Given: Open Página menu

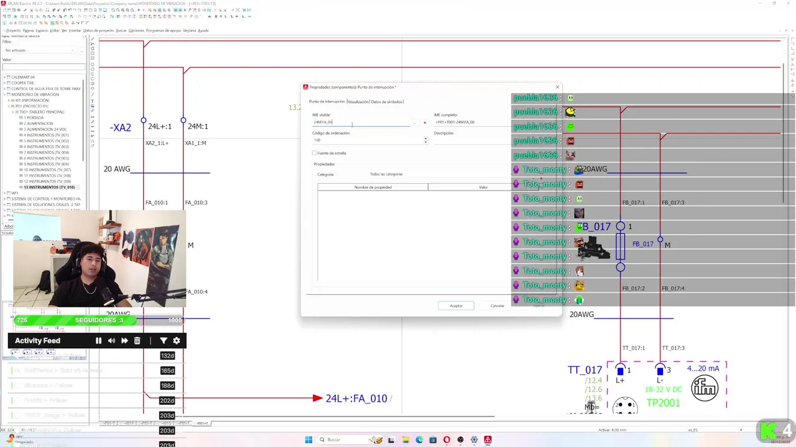Looking at the screenshot, I should [x=28, y=30].
